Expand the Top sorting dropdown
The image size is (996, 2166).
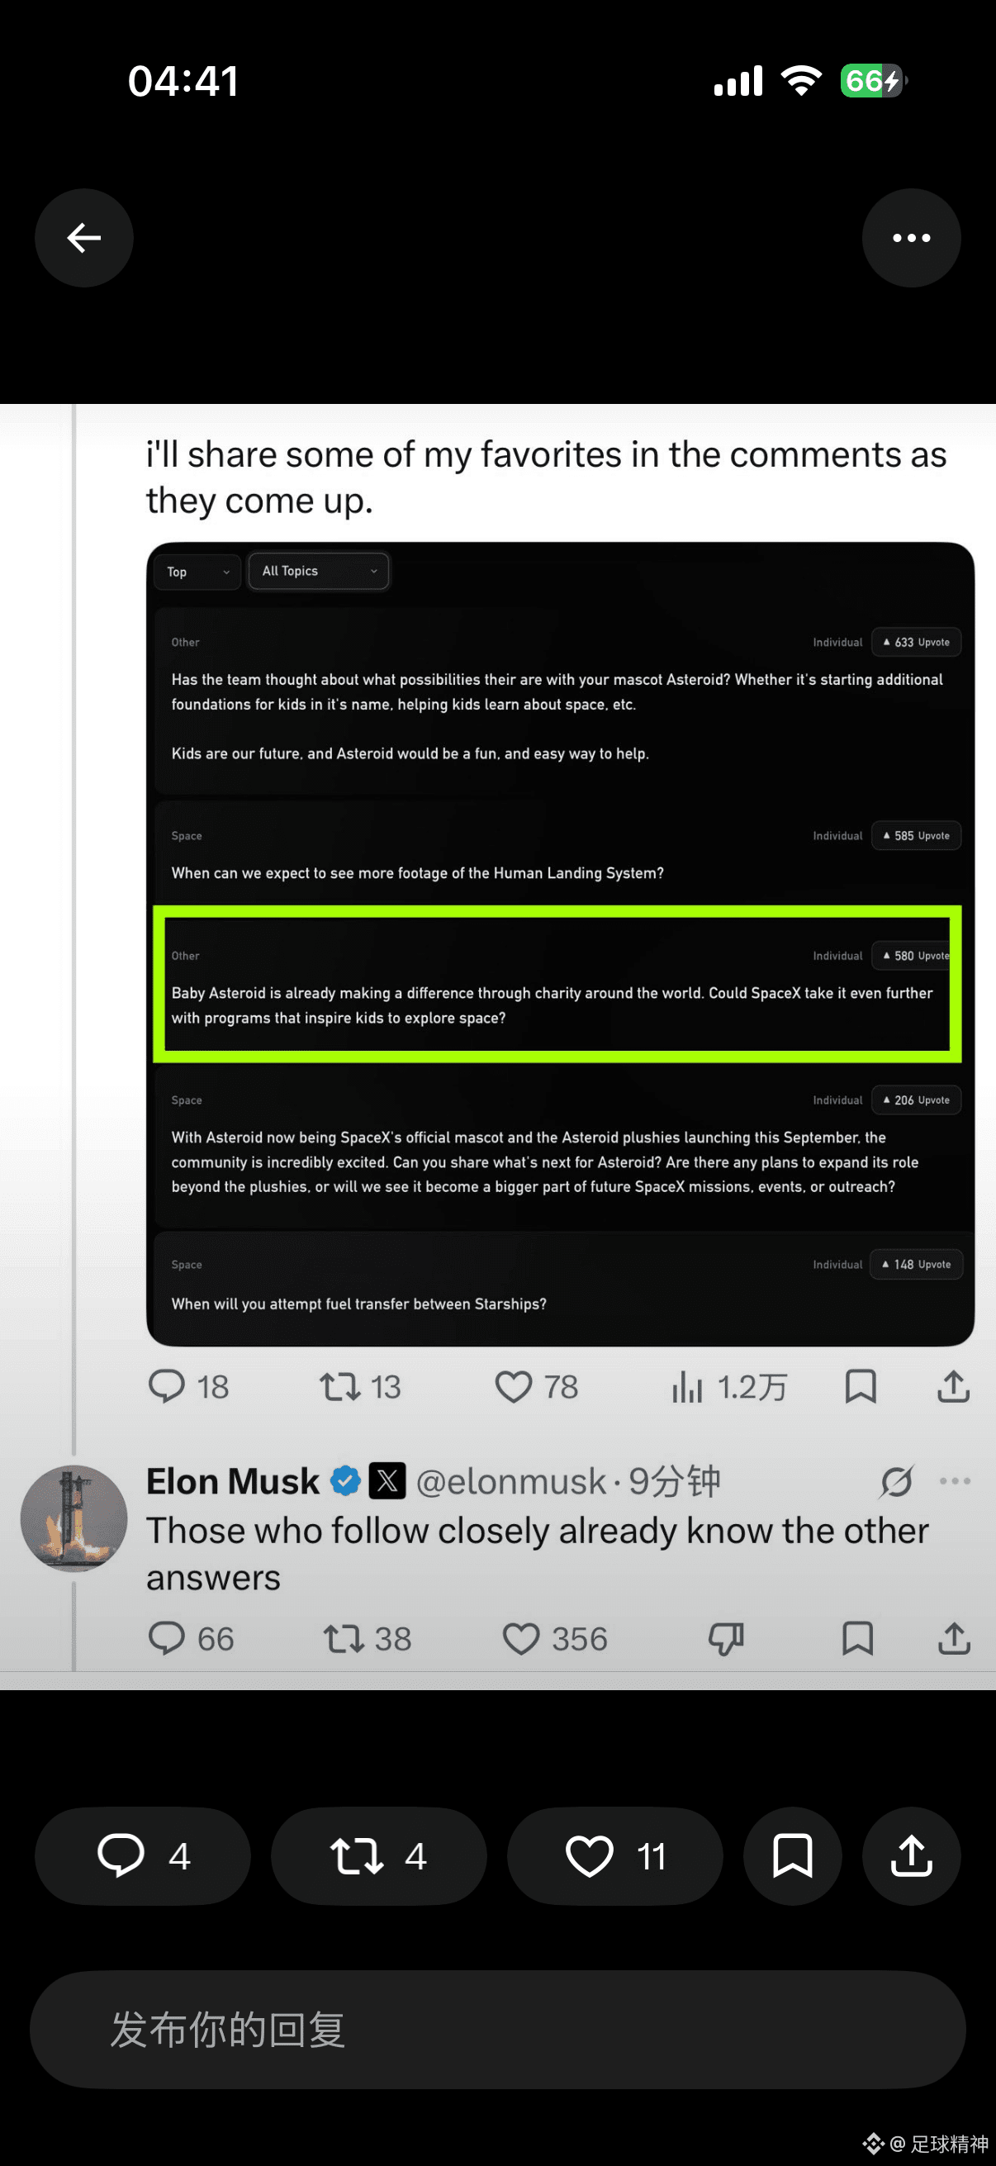[197, 572]
